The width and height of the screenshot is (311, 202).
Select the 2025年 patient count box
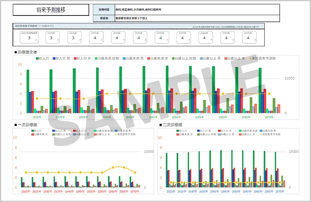pos(53,37)
